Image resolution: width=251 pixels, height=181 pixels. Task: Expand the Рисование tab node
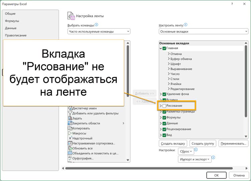tap(161, 106)
